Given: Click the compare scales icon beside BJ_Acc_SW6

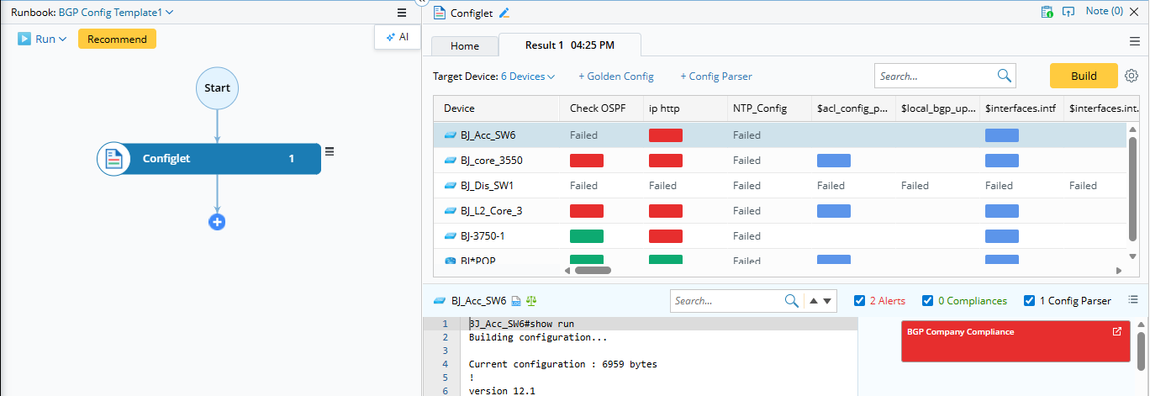Looking at the screenshot, I should pos(531,300).
